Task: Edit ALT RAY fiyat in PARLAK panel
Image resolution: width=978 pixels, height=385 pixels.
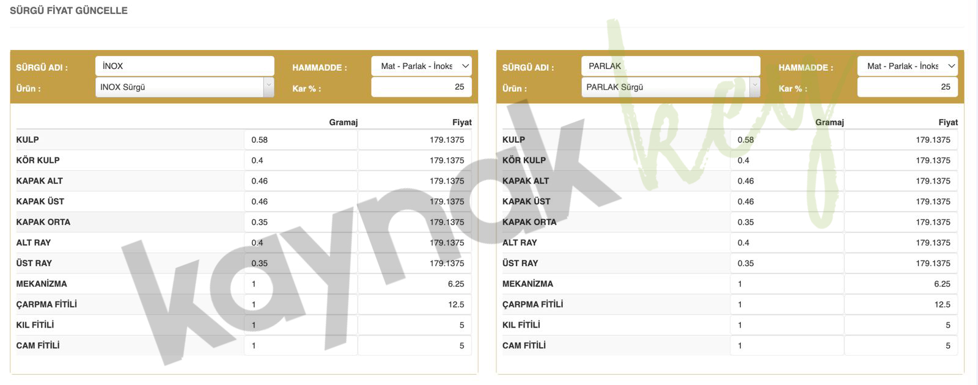Action: 901,243
